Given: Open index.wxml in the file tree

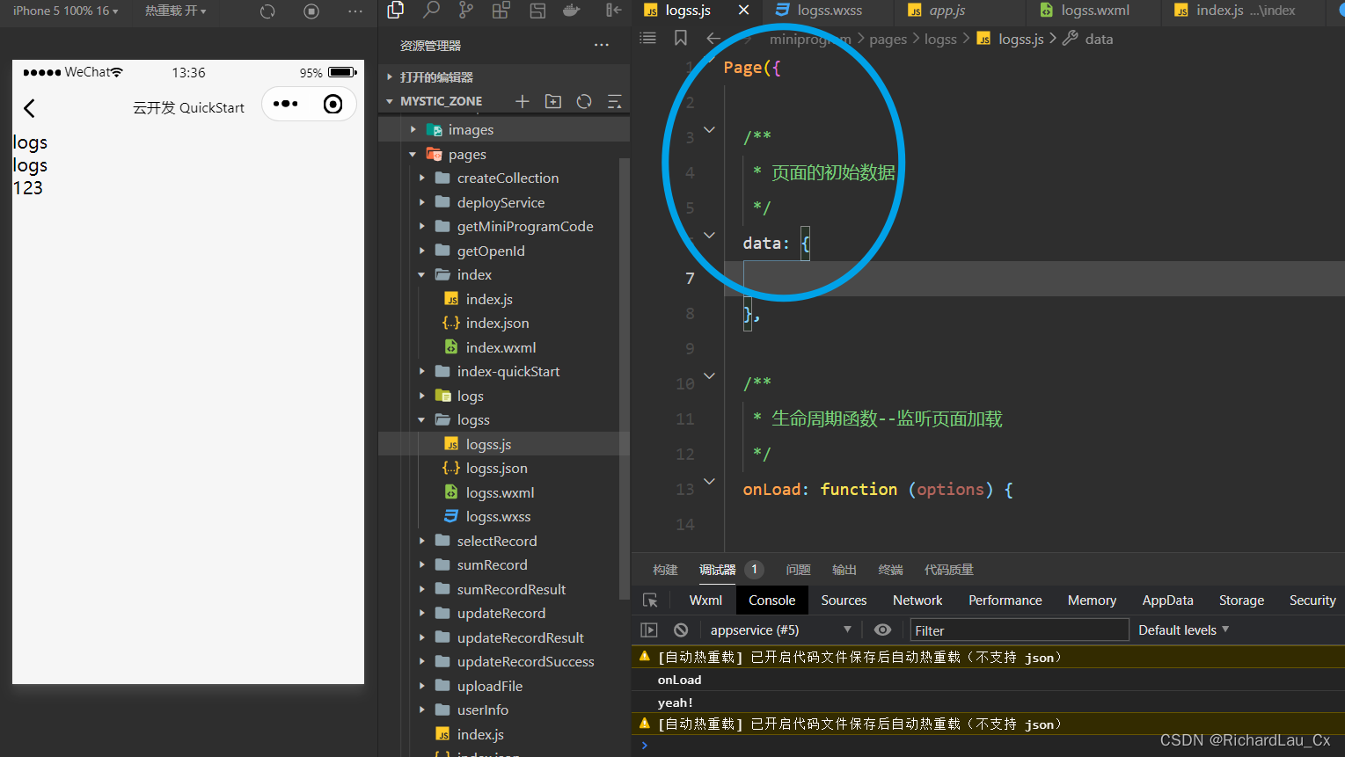Looking at the screenshot, I should (x=504, y=347).
